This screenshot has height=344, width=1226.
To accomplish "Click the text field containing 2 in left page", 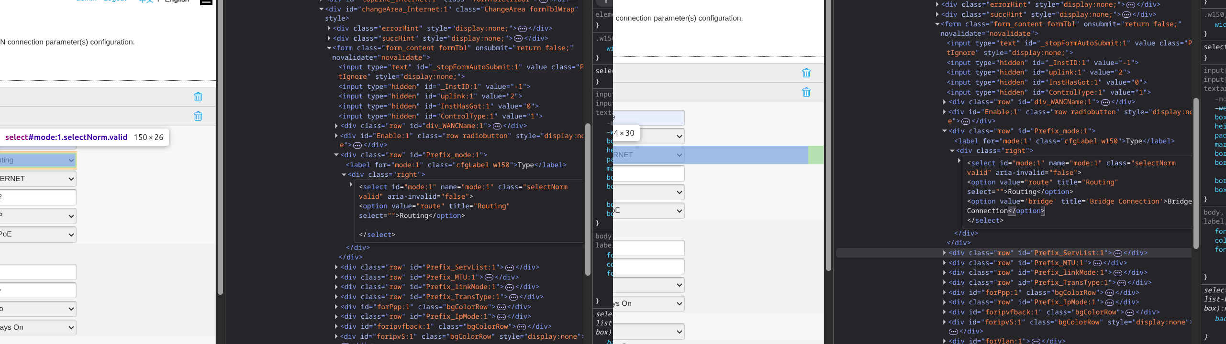I will [37, 197].
